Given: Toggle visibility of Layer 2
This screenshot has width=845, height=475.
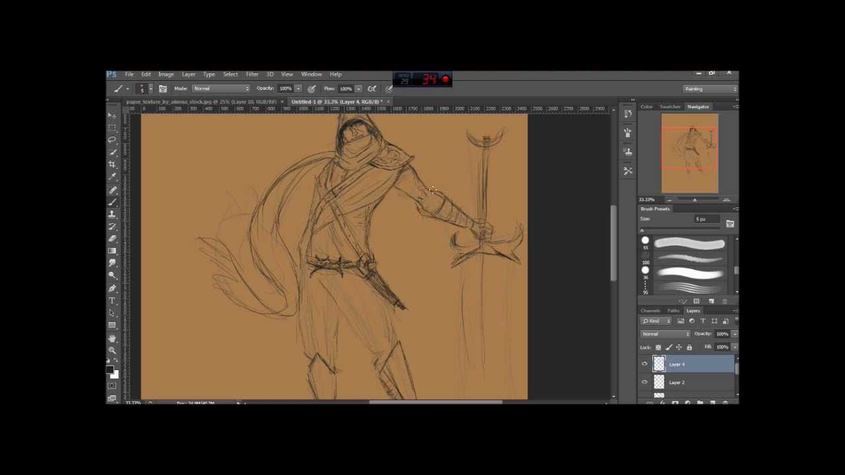Looking at the screenshot, I should [645, 382].
